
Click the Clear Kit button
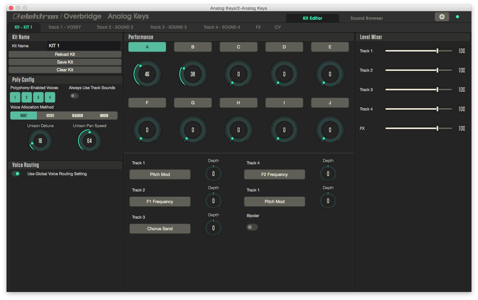tap(65, 70)
